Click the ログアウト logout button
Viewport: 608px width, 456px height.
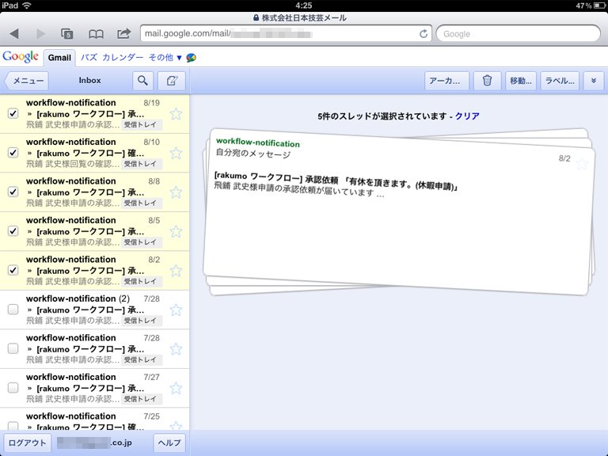(x=27, y=443)
